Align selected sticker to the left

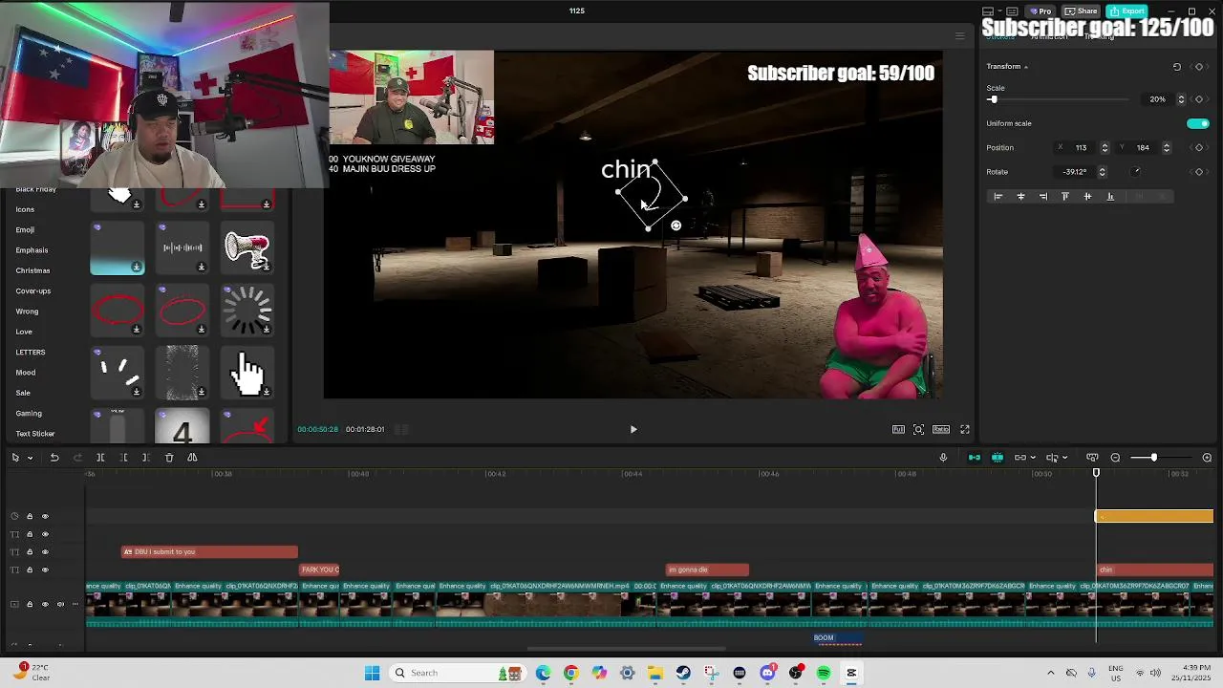[998, 197]
